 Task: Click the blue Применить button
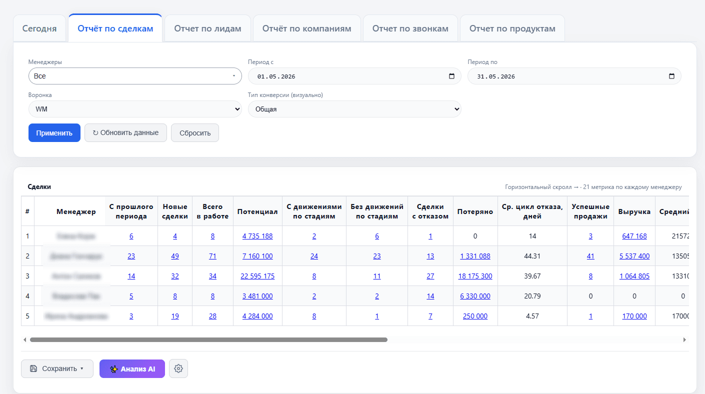[54, 133]
